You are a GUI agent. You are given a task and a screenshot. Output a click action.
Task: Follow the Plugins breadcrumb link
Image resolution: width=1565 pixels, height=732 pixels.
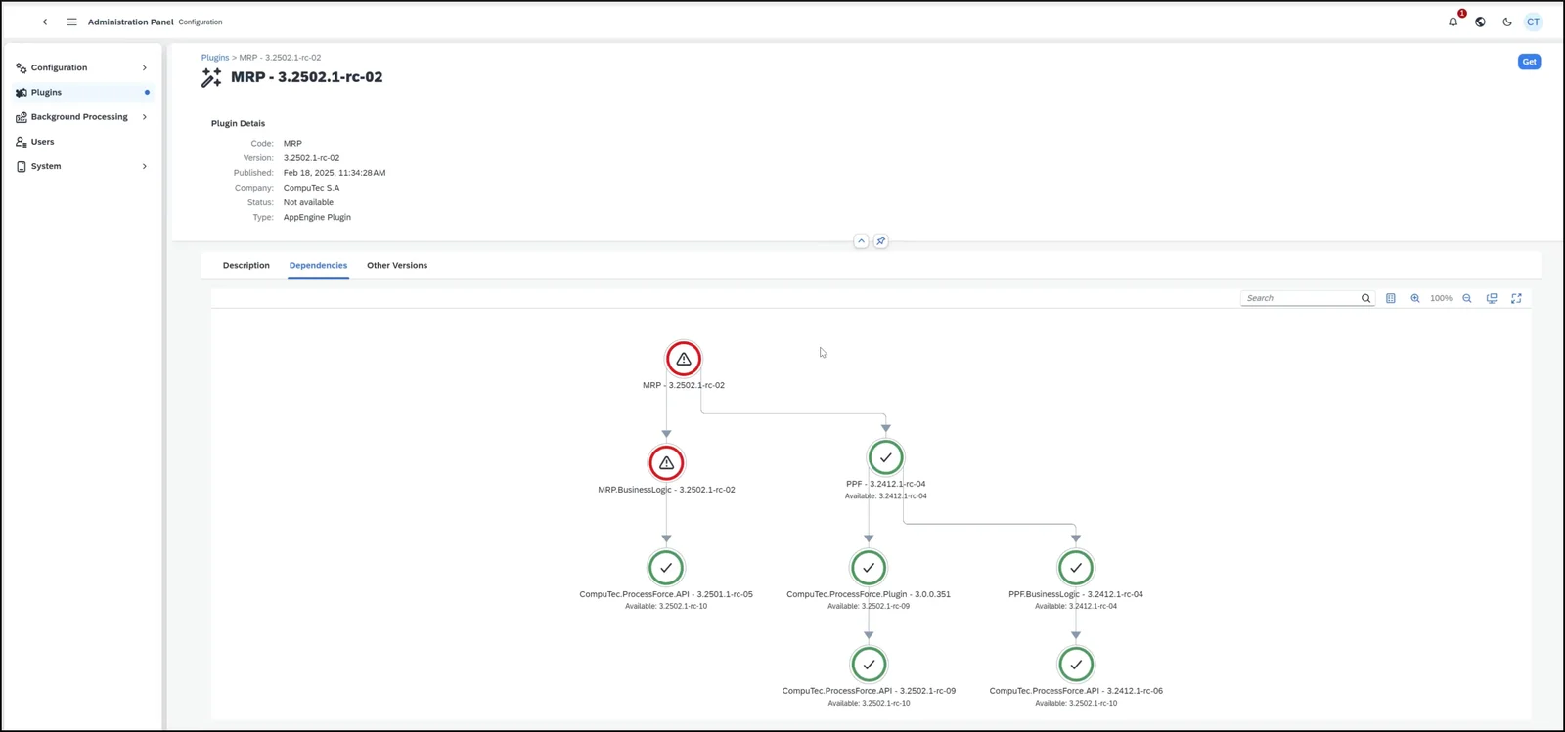point(215,58)
